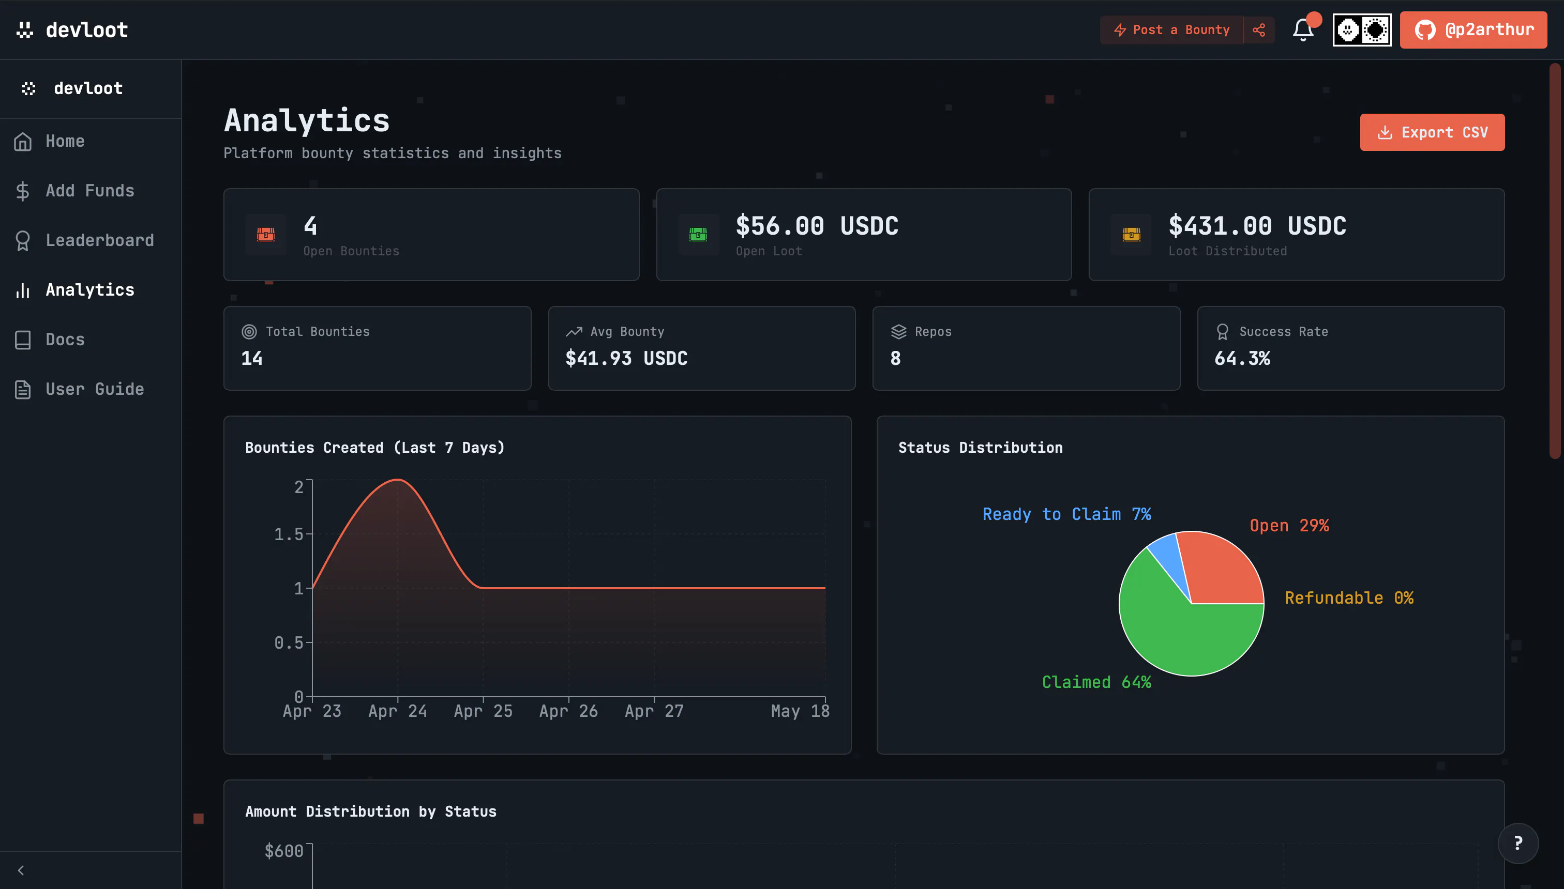Viewport: 1564px width, 889px height.
Task: Click the "Ready to Claim 7%" label
Action: [1066, 514]
